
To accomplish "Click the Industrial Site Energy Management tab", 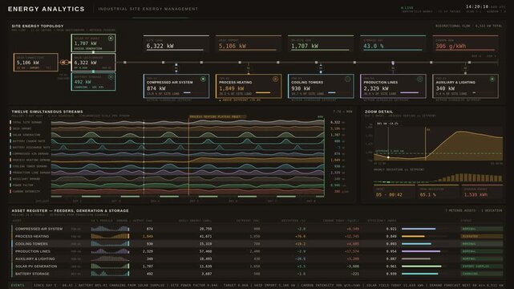I will coord(148,9).
